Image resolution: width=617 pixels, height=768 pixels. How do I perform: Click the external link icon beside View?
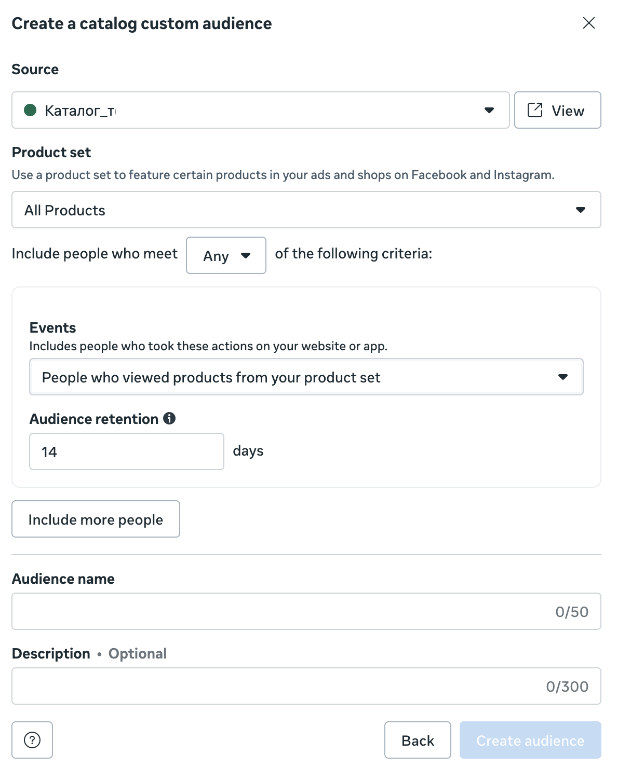(x=535, y=110)
